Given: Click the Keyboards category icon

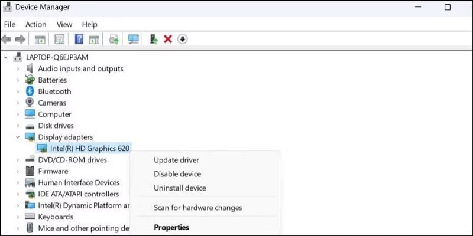Looking at the screenshot, I should coord(30,217).
